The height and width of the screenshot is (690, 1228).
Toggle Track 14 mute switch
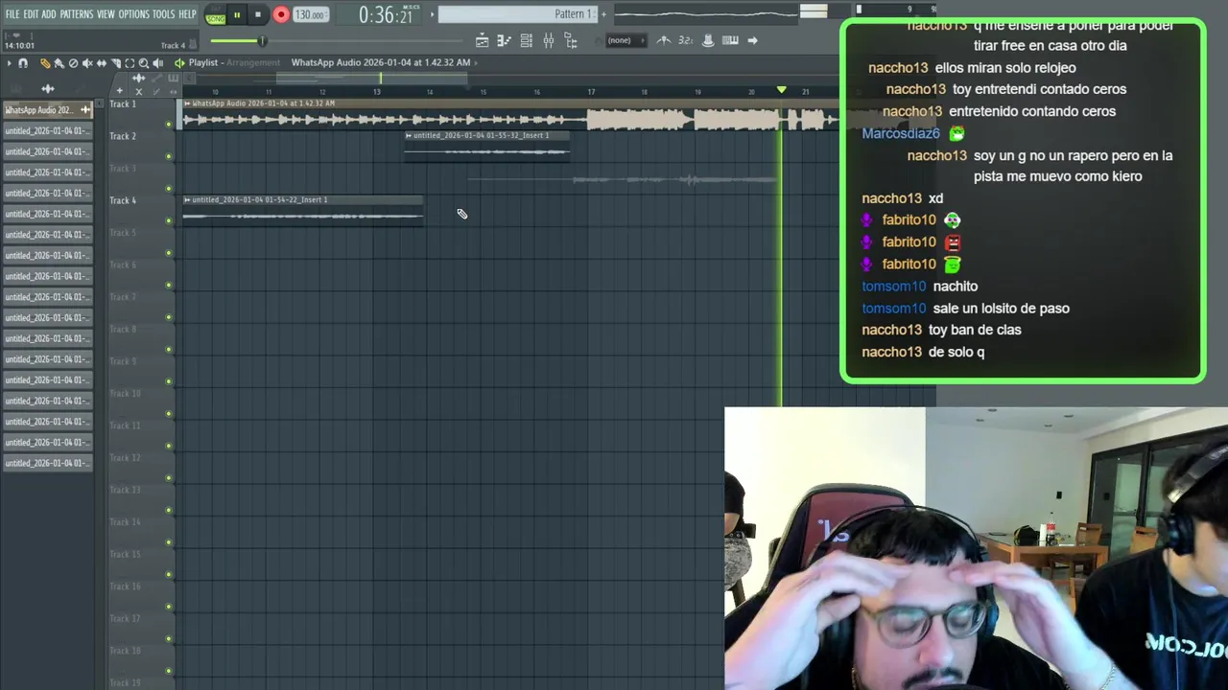[169, 542]
